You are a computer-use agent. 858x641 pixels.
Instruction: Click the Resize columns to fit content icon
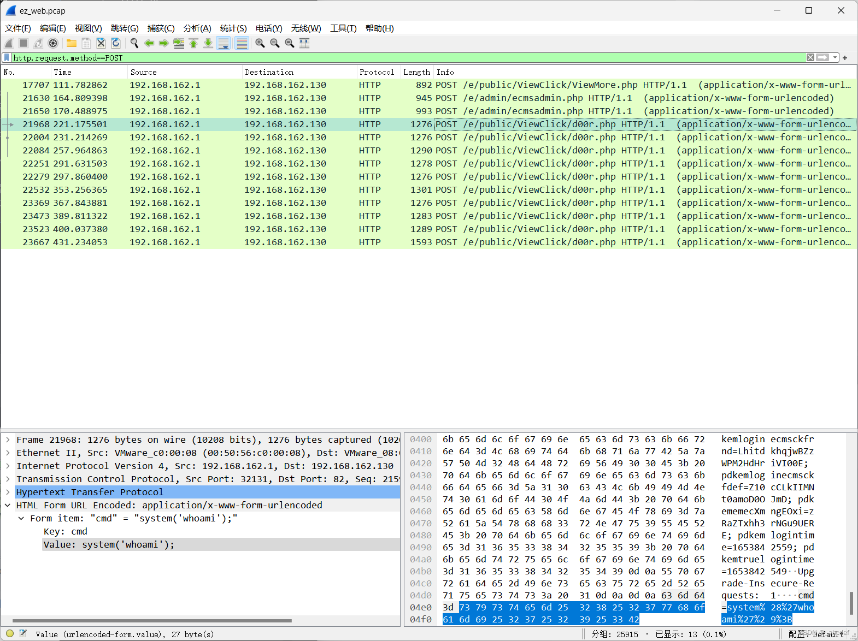(x=304, y=43)
